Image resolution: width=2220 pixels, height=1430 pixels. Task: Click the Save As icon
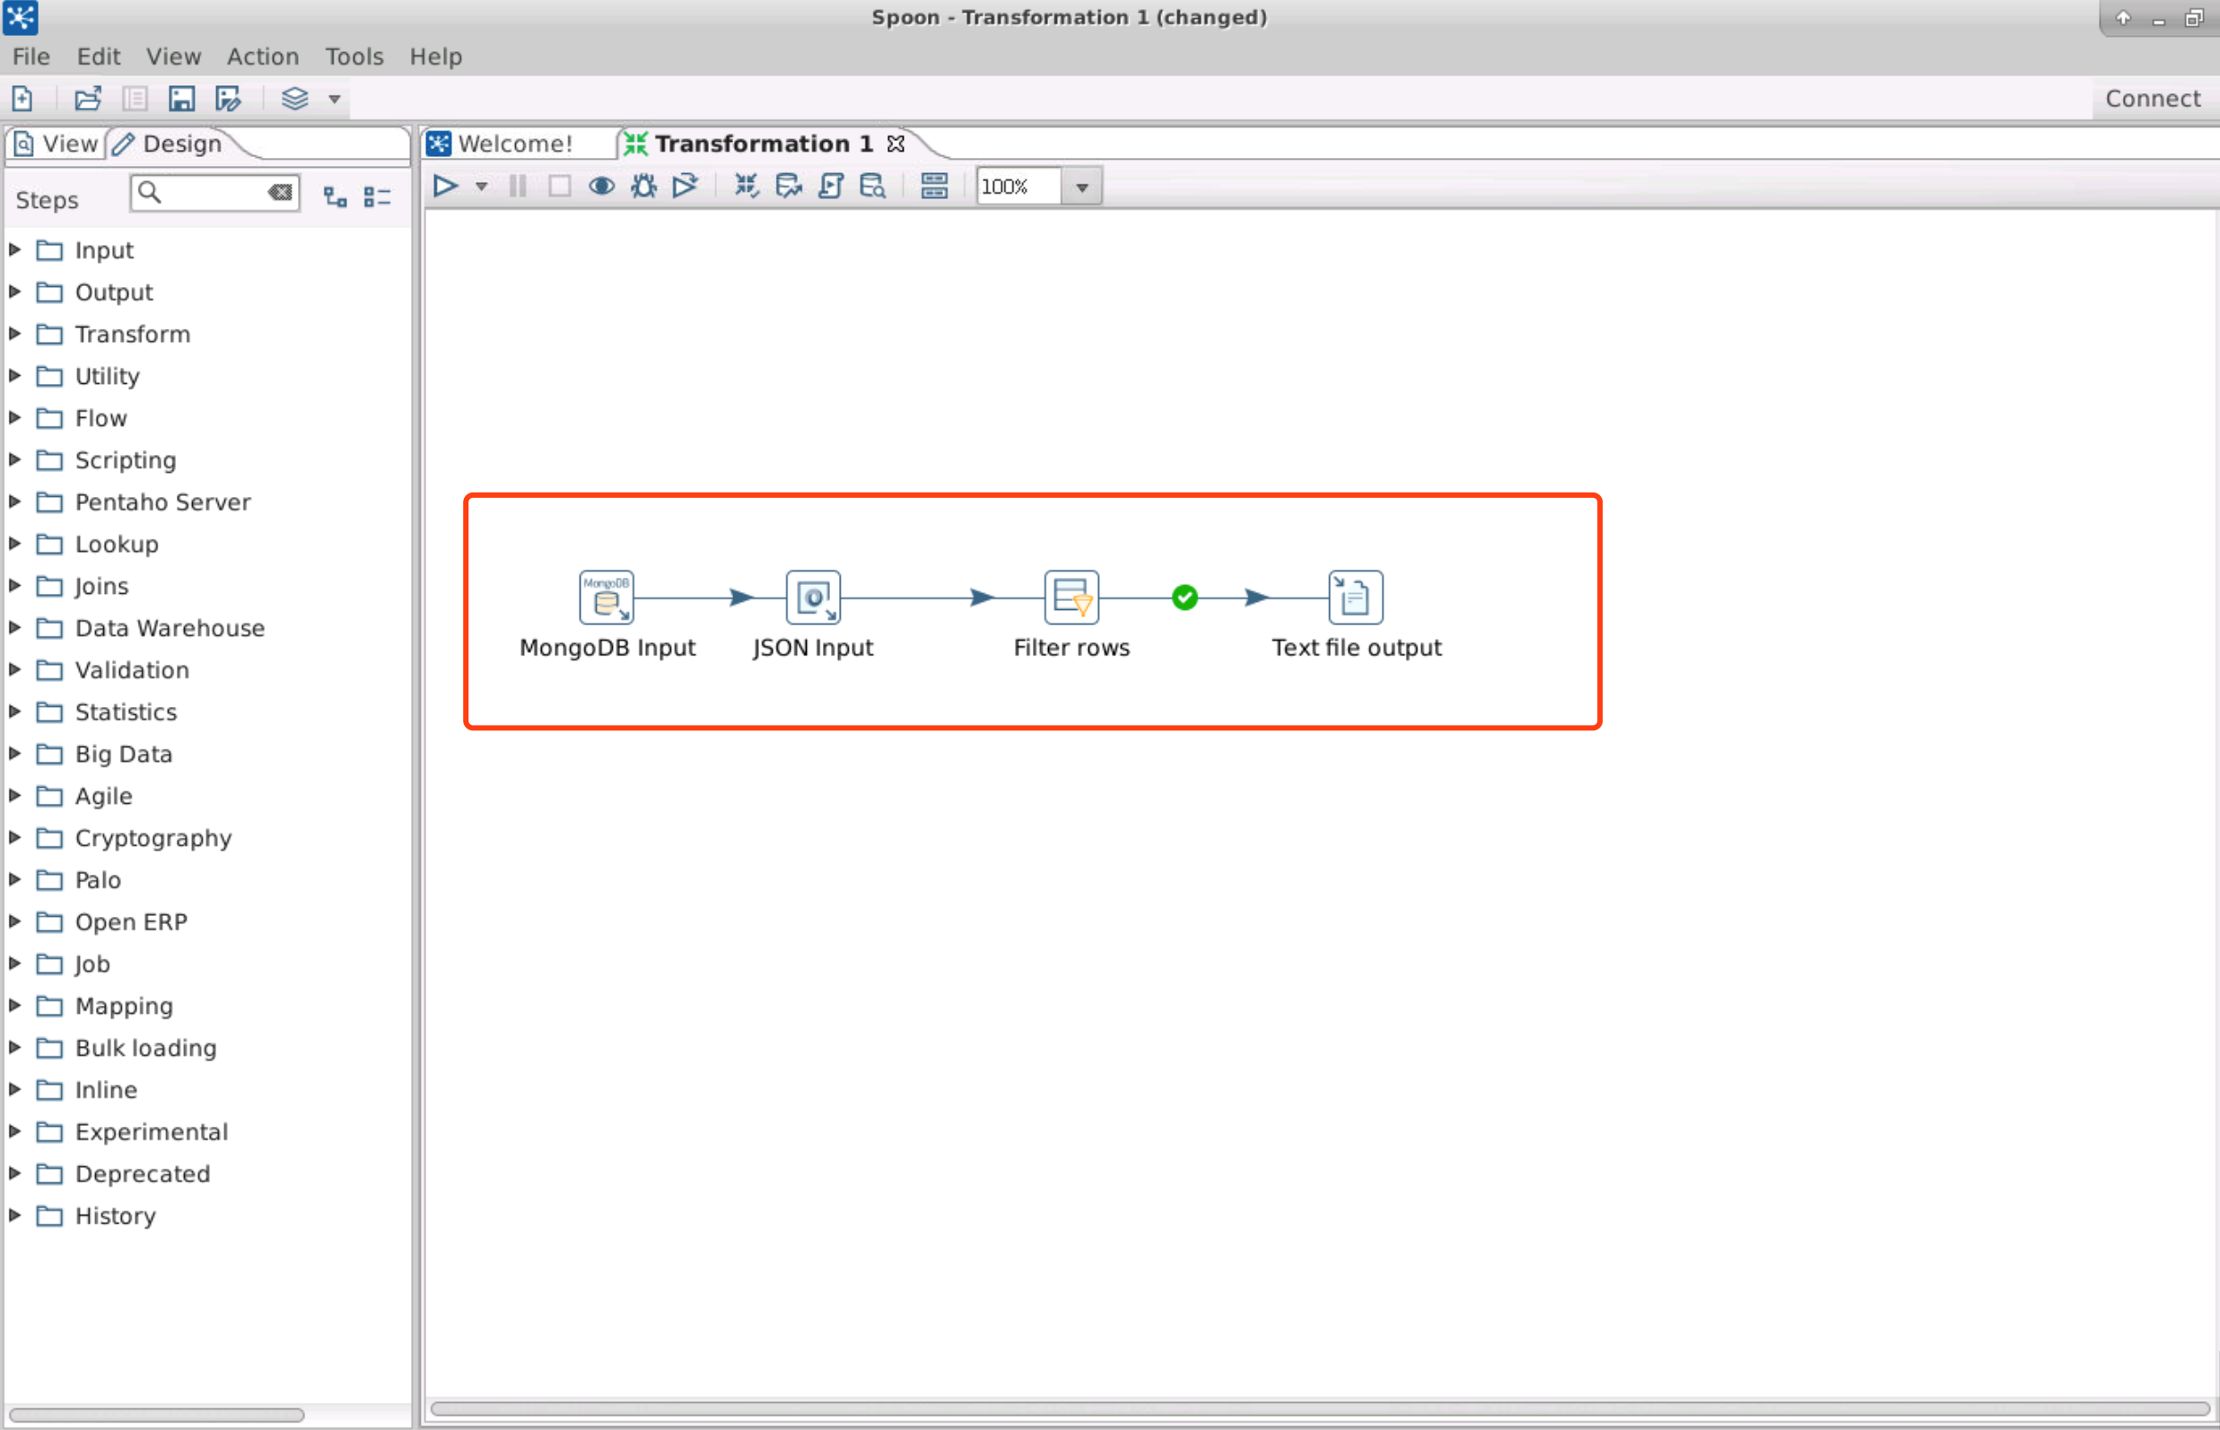click(228, 99)
